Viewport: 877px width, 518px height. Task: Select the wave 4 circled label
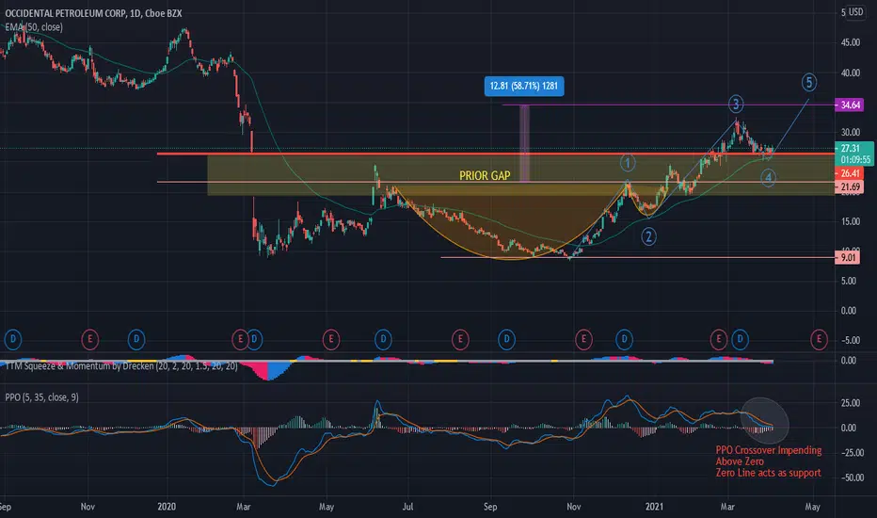click(x=769, y=178)
